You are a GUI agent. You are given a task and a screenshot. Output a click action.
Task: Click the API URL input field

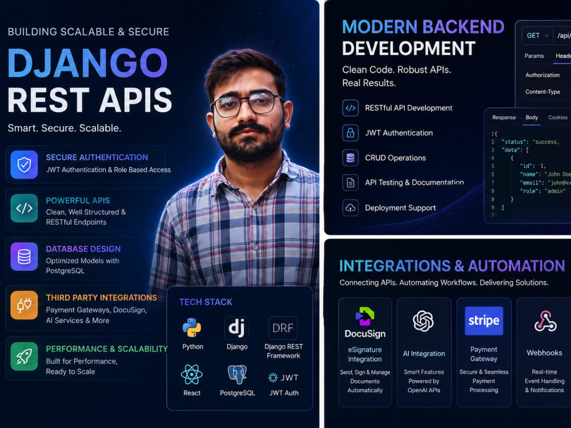[x=562, y=35]
